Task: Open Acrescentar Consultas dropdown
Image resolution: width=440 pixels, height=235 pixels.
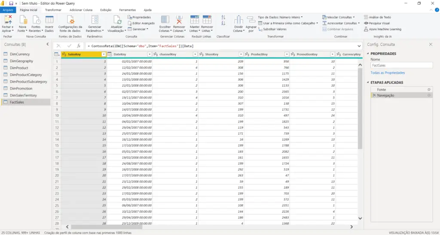Action: [341, 23]
